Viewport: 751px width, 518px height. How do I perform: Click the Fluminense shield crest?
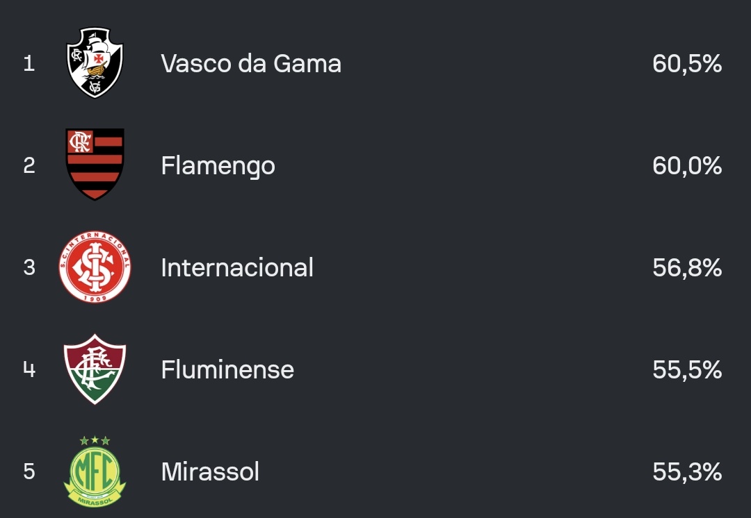95,369
